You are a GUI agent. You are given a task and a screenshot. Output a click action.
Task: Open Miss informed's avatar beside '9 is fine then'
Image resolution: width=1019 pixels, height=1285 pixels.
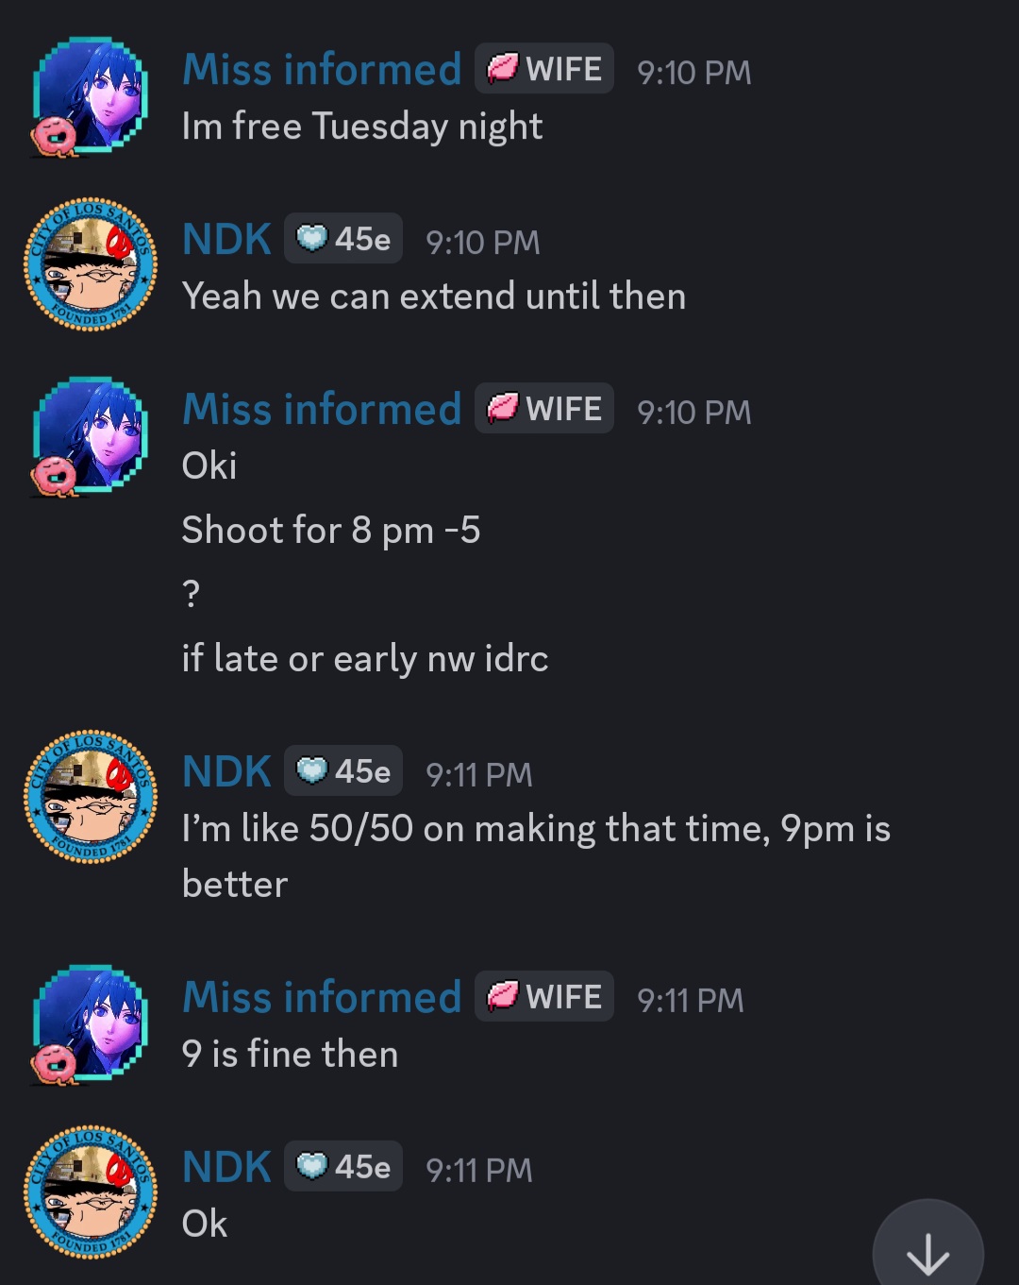[x=90, y=1024]
